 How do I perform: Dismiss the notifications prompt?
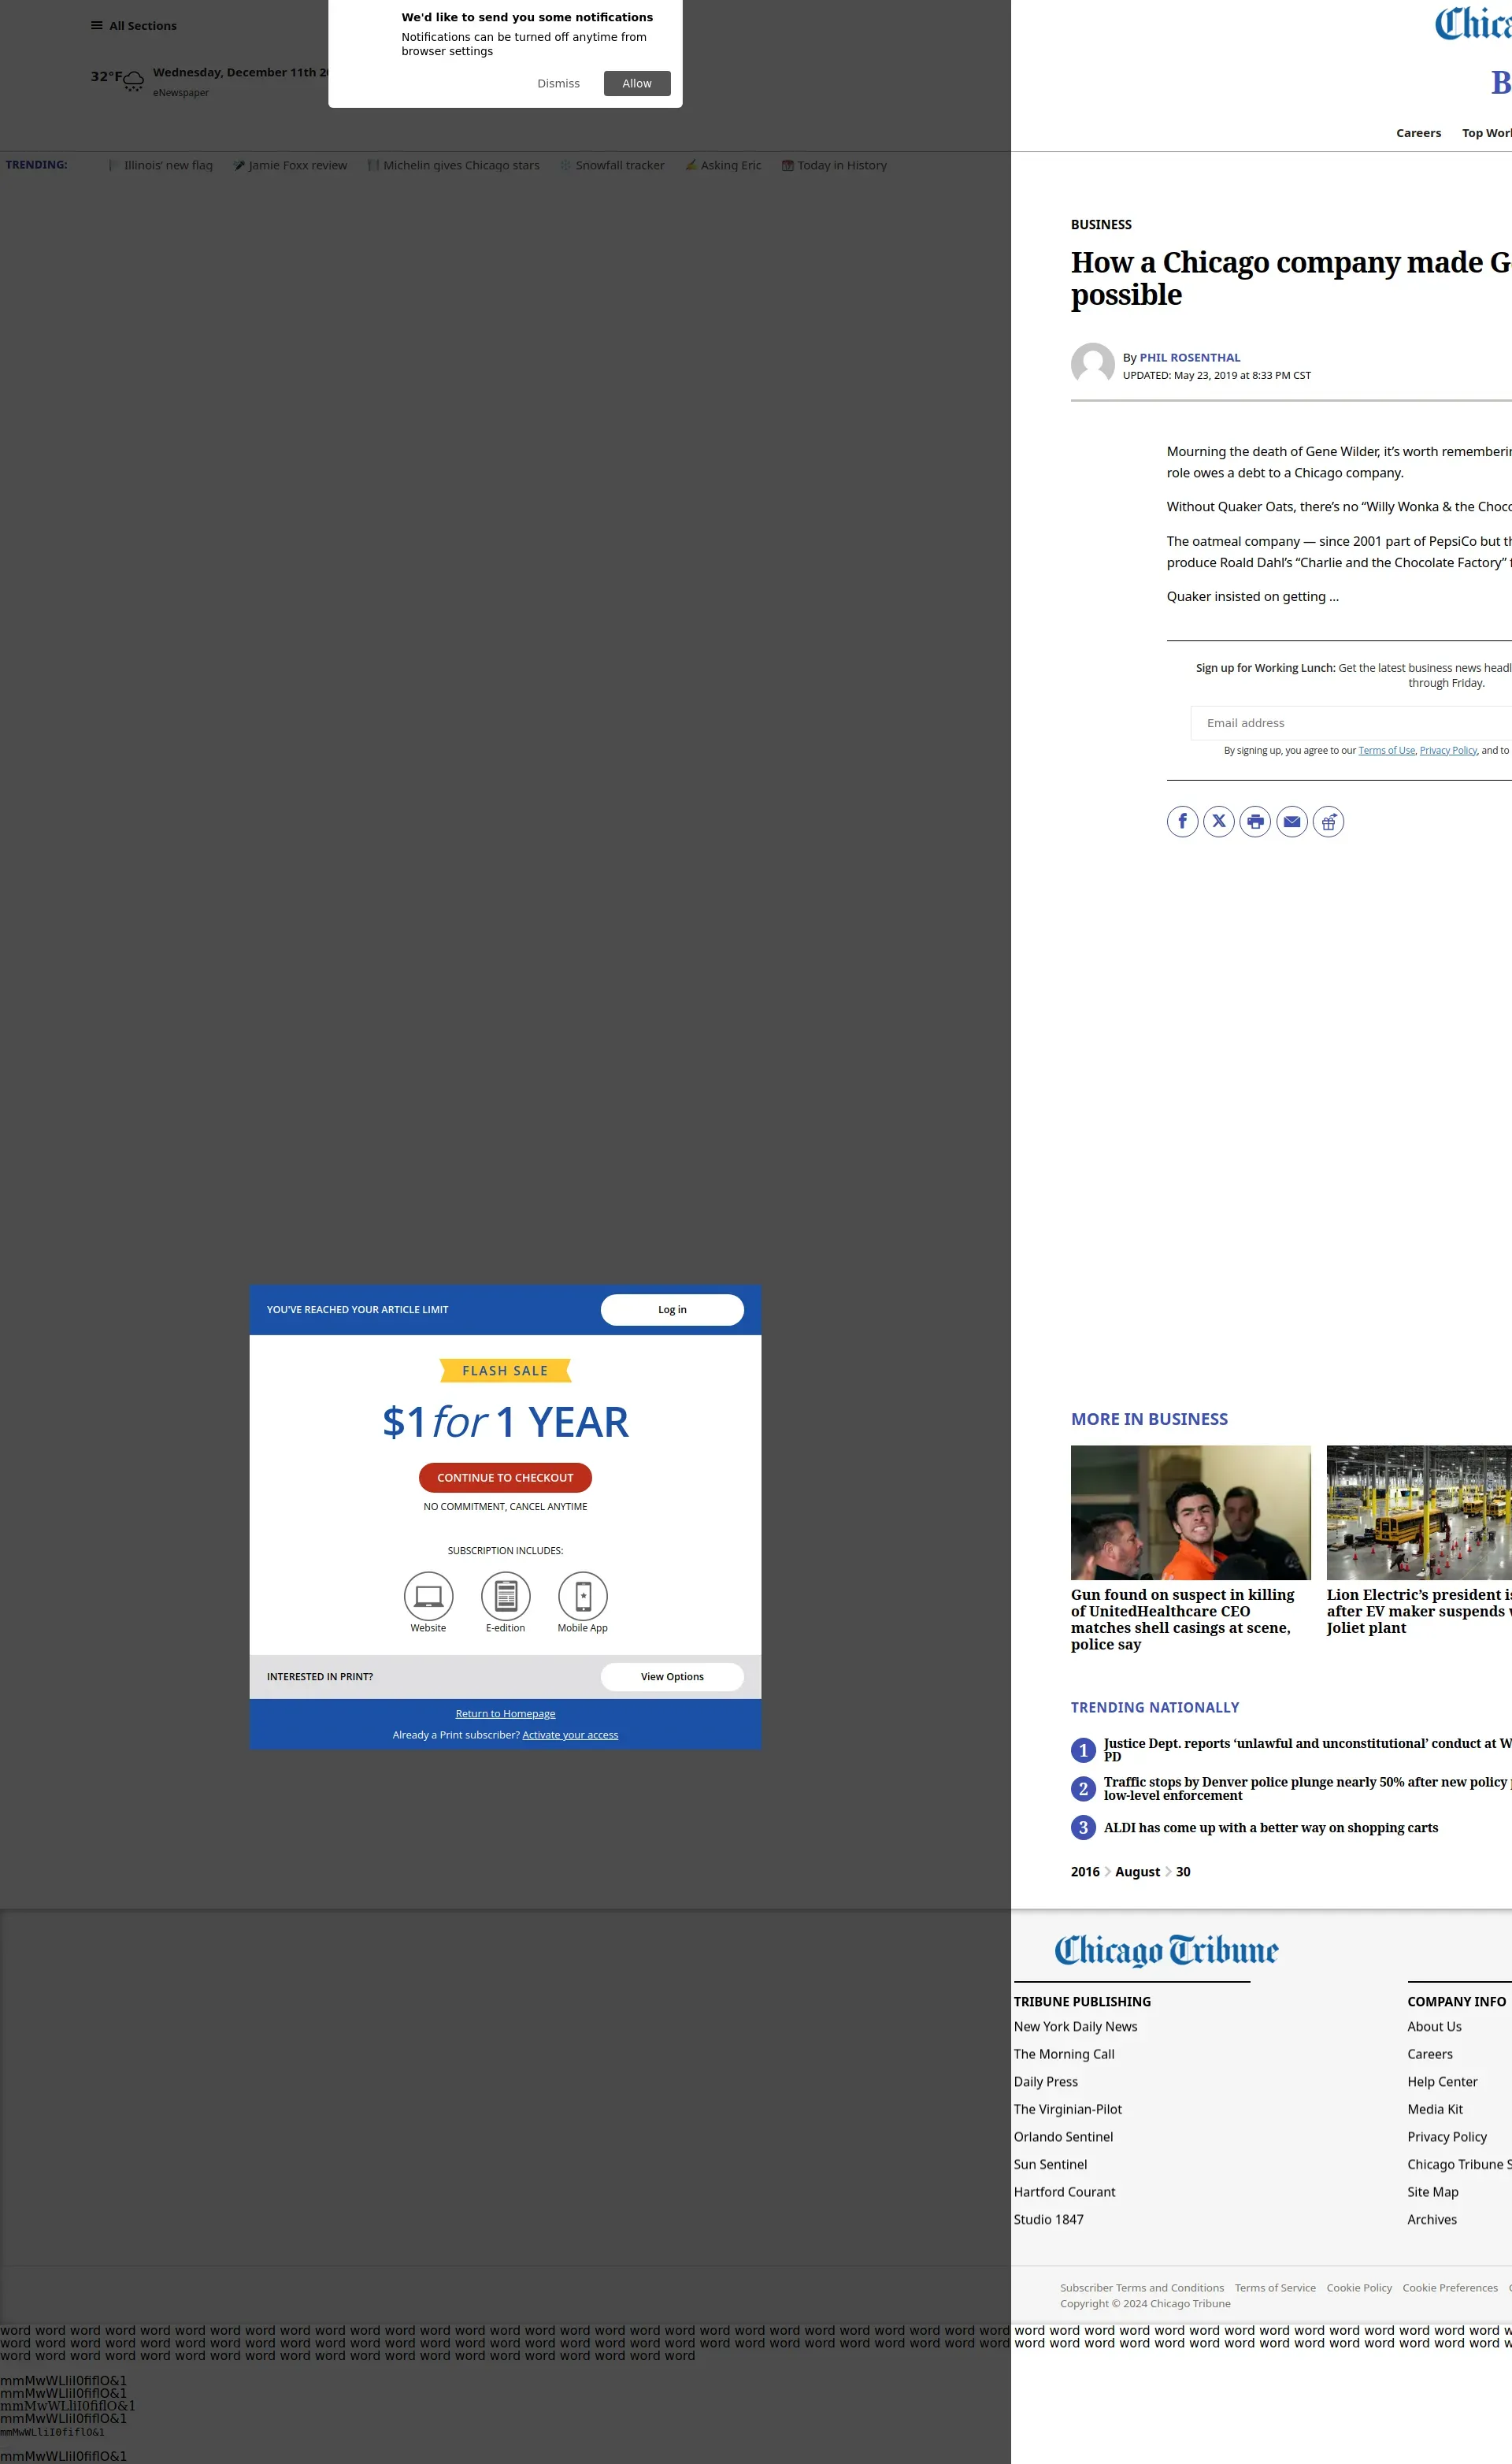(558, 84)
